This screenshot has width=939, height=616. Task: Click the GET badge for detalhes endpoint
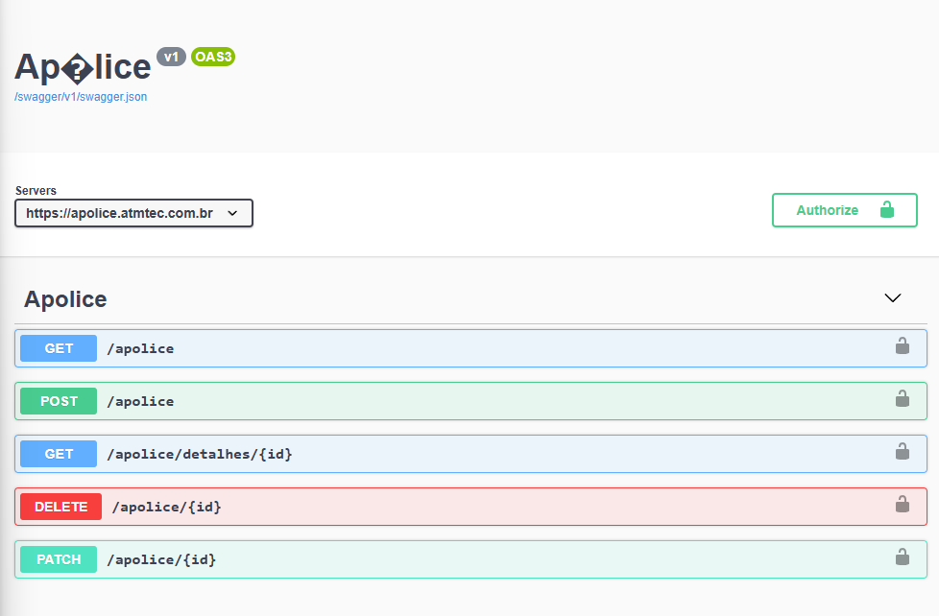(x=59, y=454)
